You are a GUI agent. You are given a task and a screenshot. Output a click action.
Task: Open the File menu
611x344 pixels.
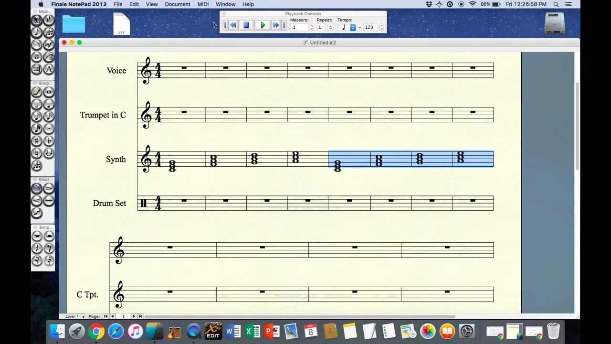coord(118,4)
